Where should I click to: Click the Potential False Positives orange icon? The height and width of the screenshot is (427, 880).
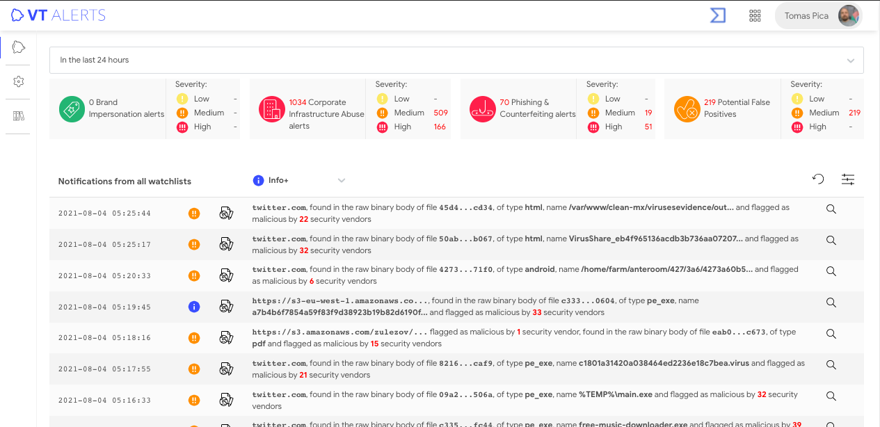coord(687,109)
